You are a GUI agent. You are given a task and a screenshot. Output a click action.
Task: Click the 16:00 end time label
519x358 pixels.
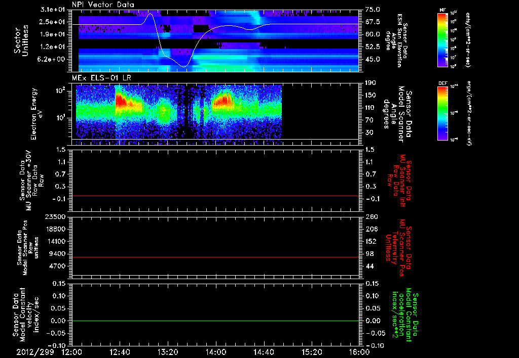pos(359,352)
